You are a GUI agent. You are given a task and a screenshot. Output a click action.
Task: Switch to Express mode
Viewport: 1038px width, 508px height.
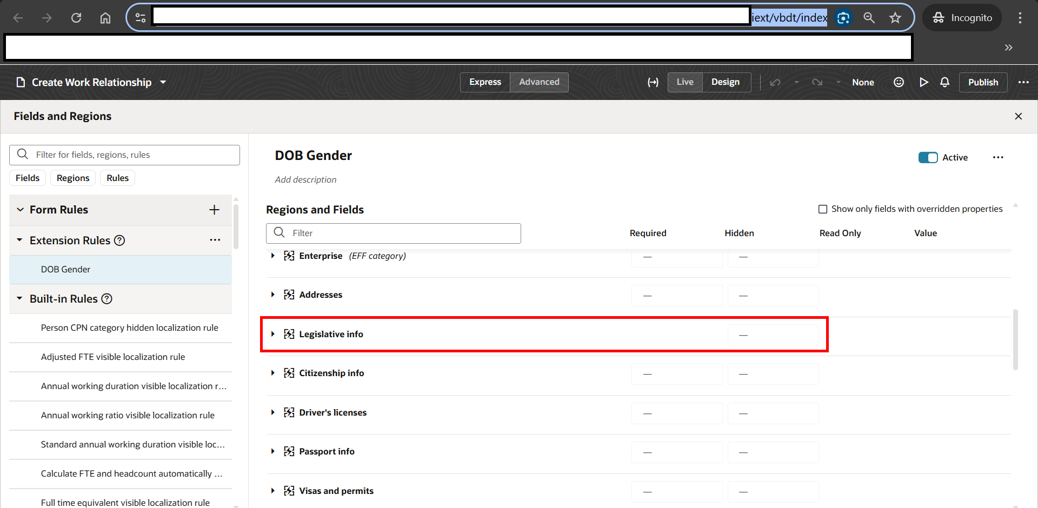tap(485, 82)
